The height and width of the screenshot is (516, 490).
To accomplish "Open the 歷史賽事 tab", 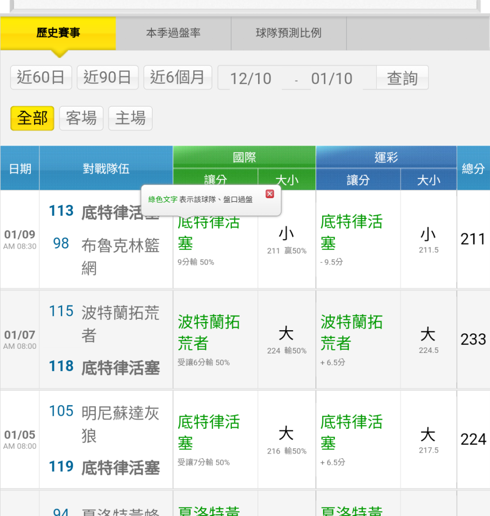I will [x=58, y=33].
